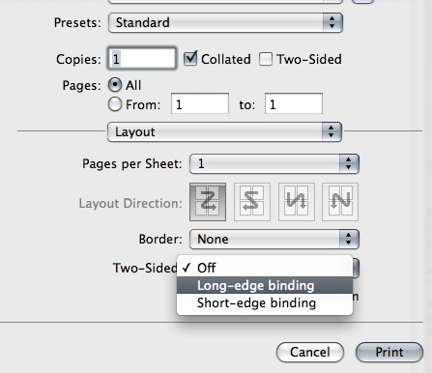Screen dimensions: 432x373
Task: Uncheck the Collated checkbox
Action: pyautogui.click(x=190, y=59)
